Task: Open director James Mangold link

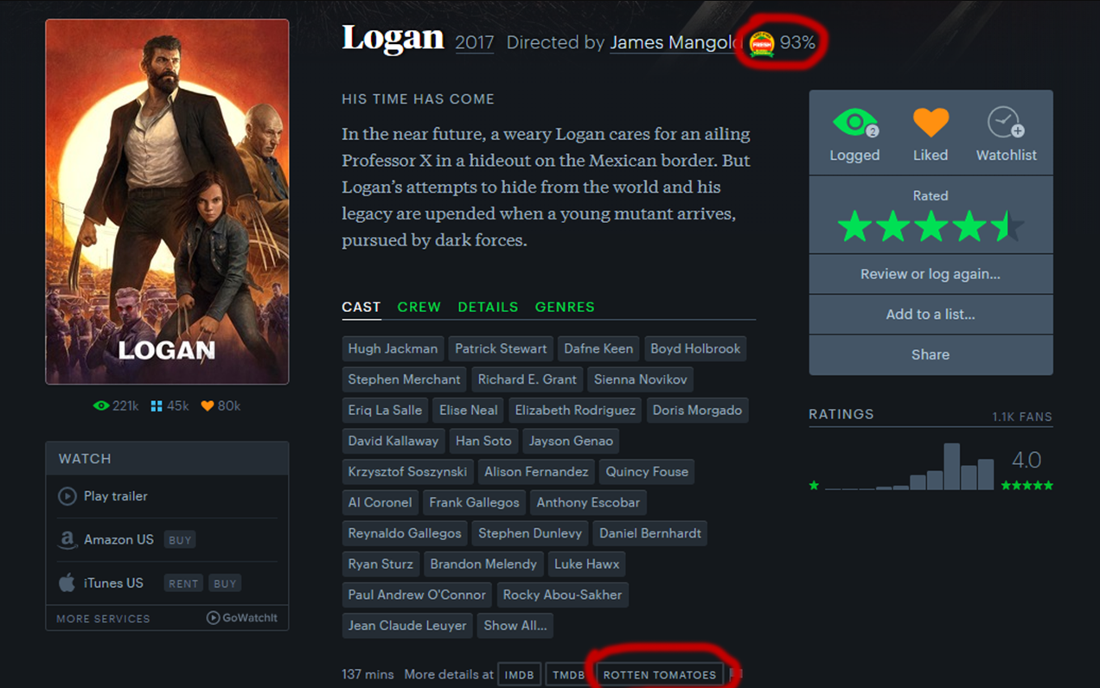Action: click(676, 42)
